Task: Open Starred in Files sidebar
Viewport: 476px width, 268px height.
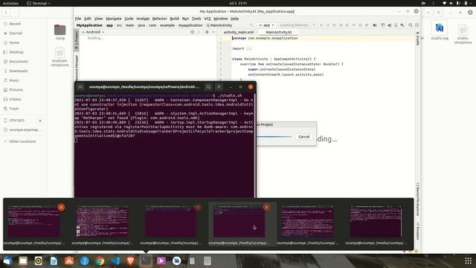Action: click(x=16, y=33)
